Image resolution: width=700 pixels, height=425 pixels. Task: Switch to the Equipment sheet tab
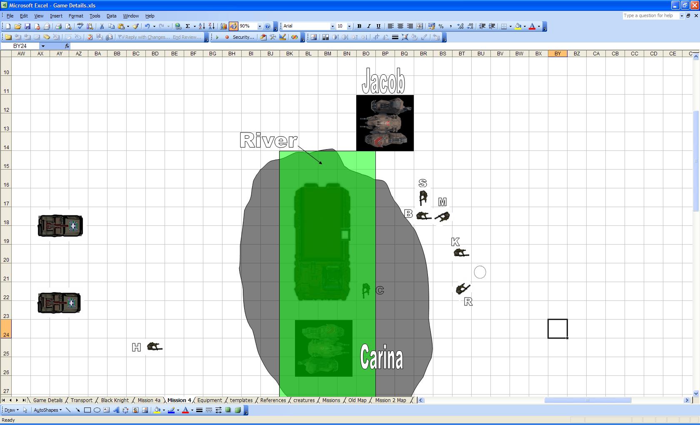pyautogui.click(x=210, y=400)
